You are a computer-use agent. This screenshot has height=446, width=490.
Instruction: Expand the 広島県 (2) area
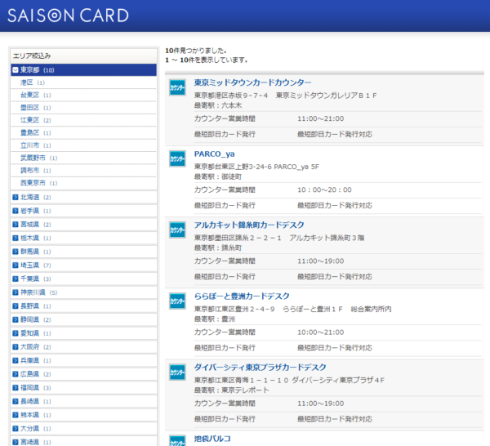click(84, 374)
